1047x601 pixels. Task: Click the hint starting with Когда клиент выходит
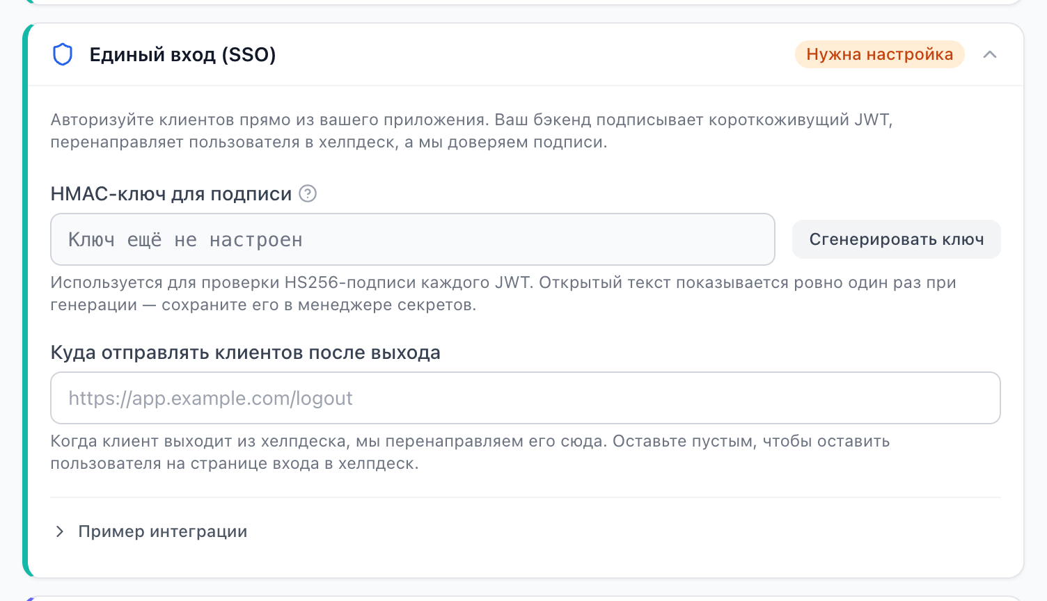tap(471, 452)
